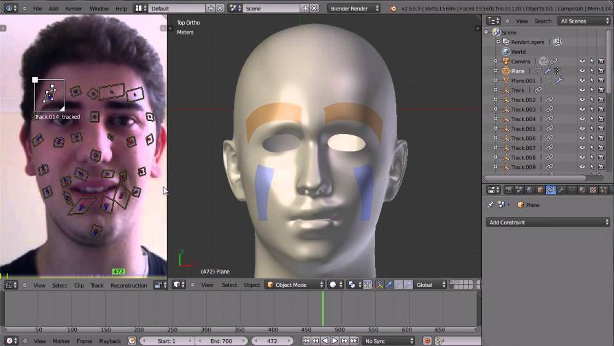The image size is (614, 346).
Task: Open the Reconstruction menu in clip editor
Action: (x=128, y=286)
